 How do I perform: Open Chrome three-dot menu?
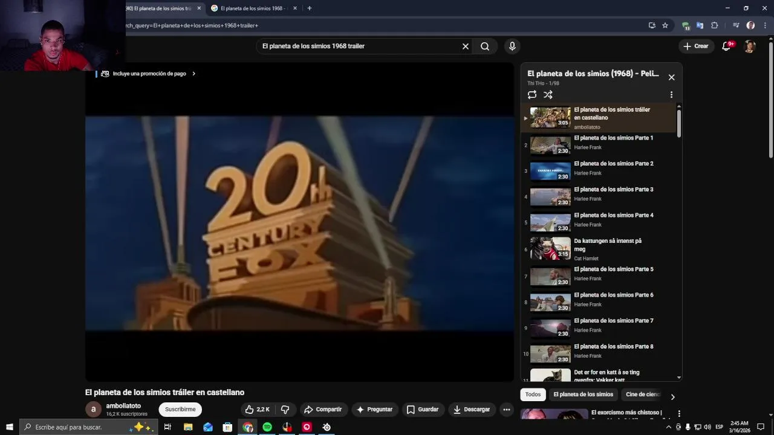click(765, 25)
